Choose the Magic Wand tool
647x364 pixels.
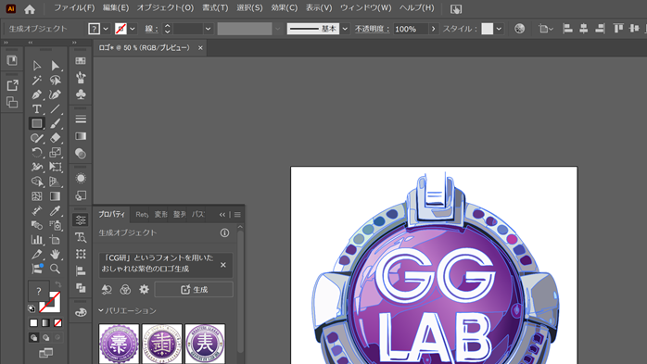[37, 80]
